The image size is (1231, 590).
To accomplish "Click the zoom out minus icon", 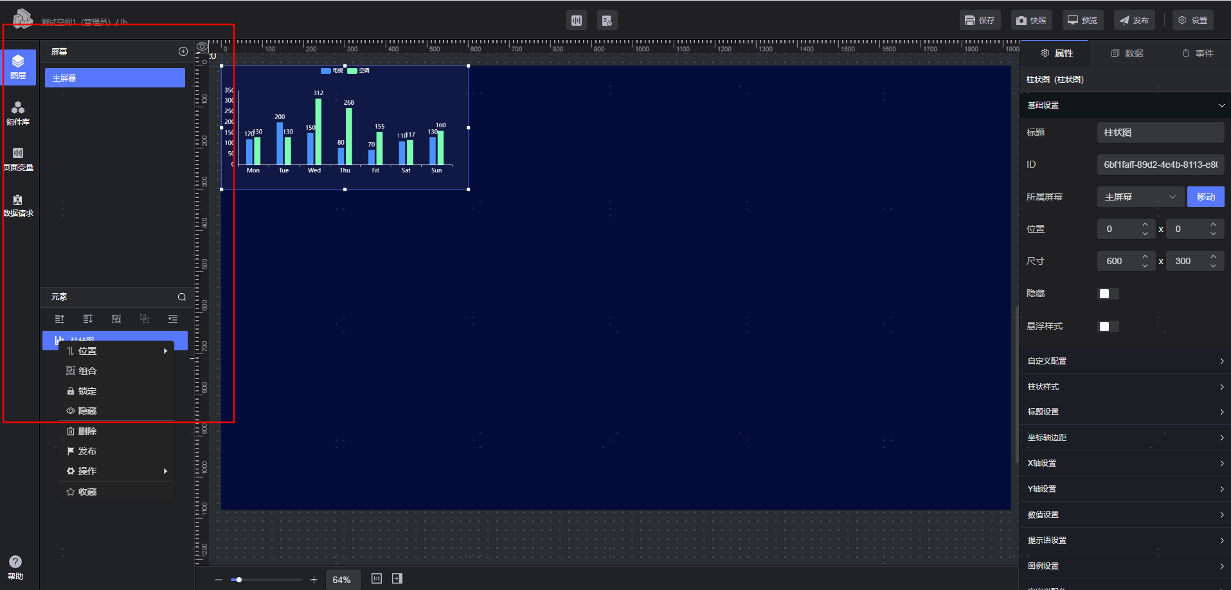I will pos(219,580).
